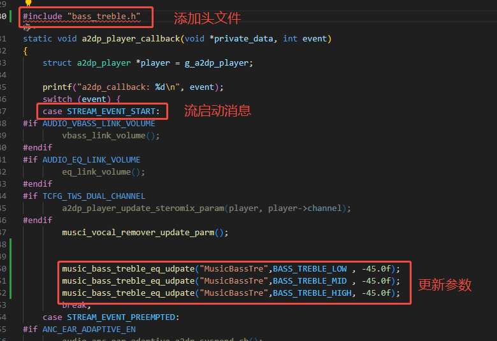The image size is (497, 341).
Task: Click "MusicBassTre" string on the BASS_TREBLE_LOW line
Action: [234, 269]
